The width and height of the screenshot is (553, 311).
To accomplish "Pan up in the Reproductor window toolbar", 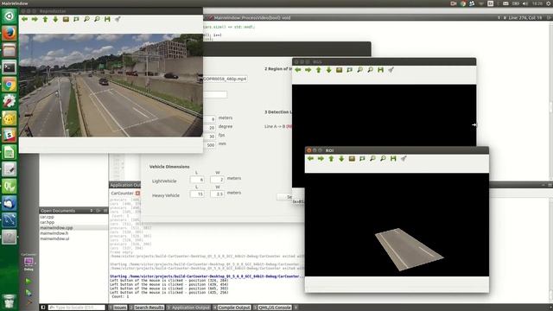I will click(x=45, y=19).
